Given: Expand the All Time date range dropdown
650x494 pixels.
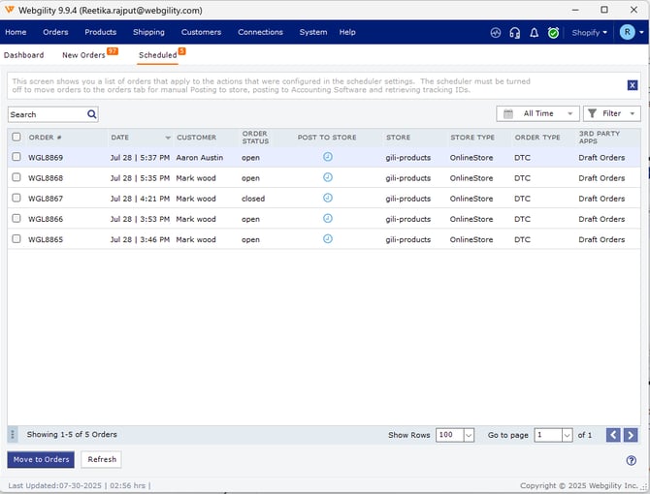Looking at the screenshot, I should click(x=537, y=114).
